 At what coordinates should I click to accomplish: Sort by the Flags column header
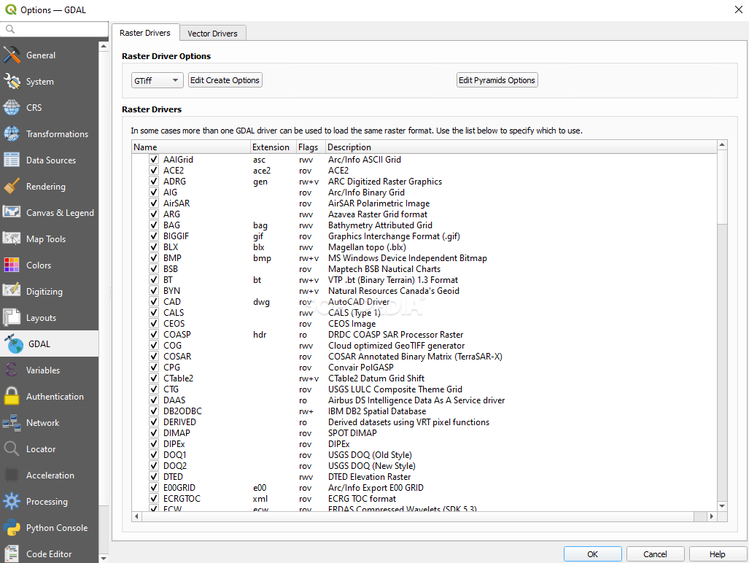tap(311, 147)
